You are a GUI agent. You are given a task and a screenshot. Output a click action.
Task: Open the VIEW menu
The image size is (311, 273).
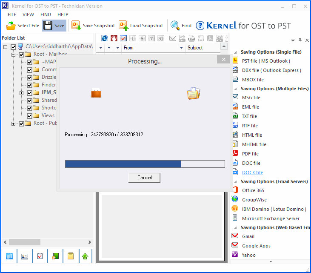coord(28,14)
